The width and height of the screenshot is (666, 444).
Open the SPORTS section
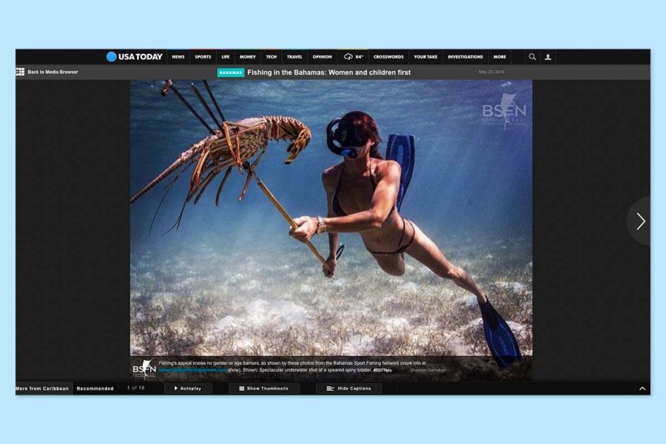coord(203,57)
